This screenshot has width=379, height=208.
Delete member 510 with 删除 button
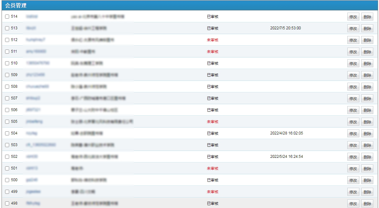click(x=367, y=64)
